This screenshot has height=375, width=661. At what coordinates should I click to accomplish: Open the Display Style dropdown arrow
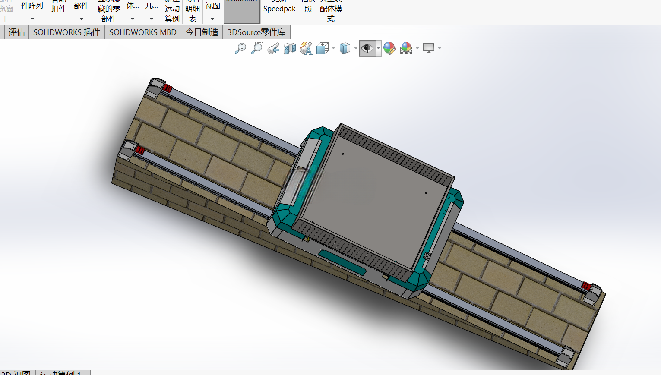[x=356, y=48]
